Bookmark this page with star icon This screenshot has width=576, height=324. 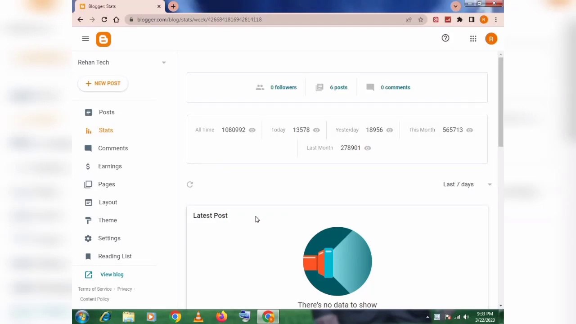[420, 19]
